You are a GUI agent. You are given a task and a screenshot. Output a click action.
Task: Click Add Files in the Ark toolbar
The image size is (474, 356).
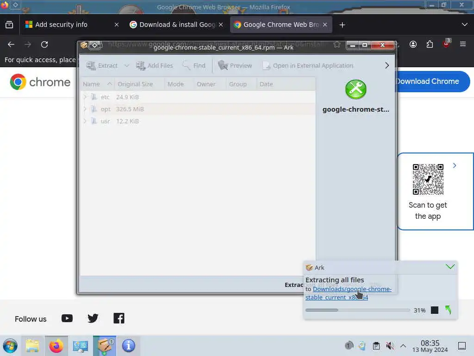click(154, 65)
